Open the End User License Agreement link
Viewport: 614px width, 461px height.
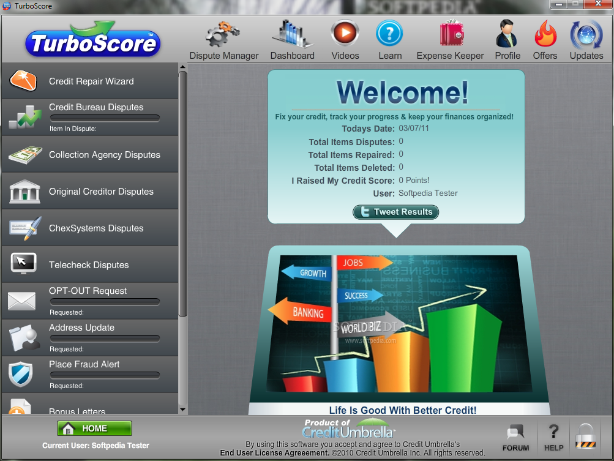coord(274,453)
